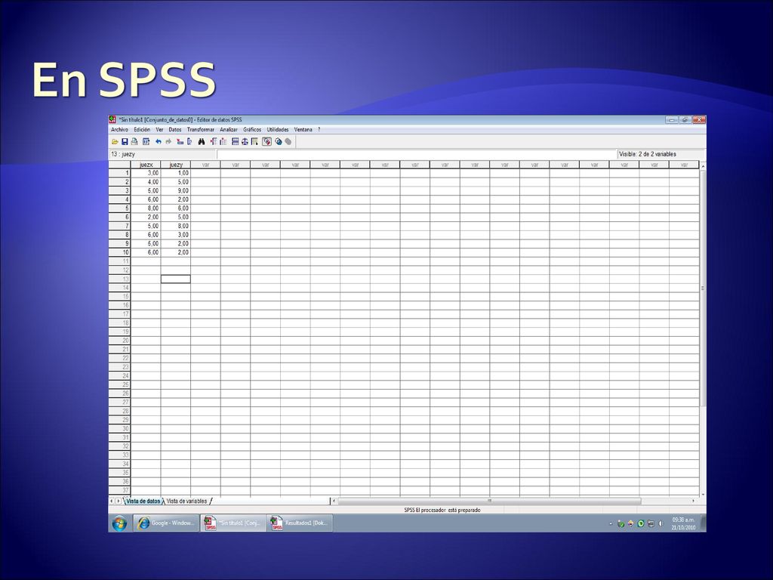This screenshot has height=580, width=773.
Task: Click juezy cell 8,00 in row 7
Action: click(x=176, y=226)
